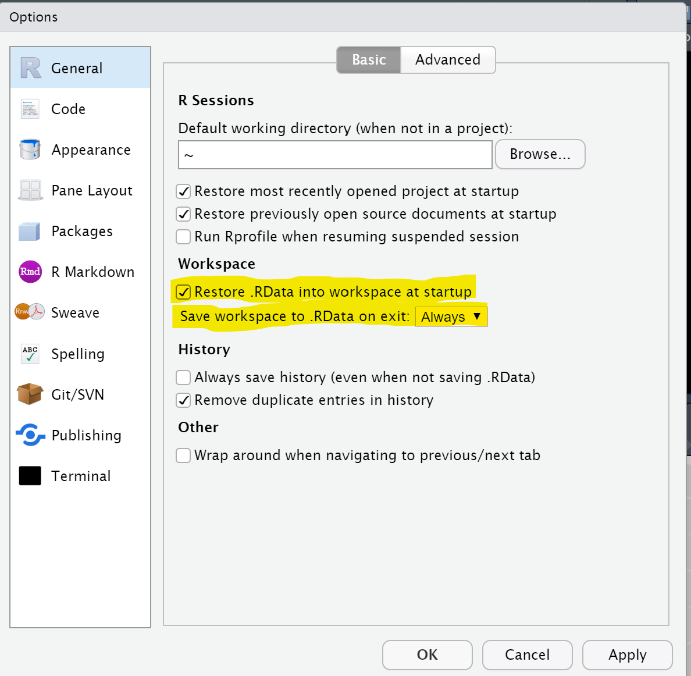
Task: Click the Pane Layout icon
Action: tap(30, 190)
